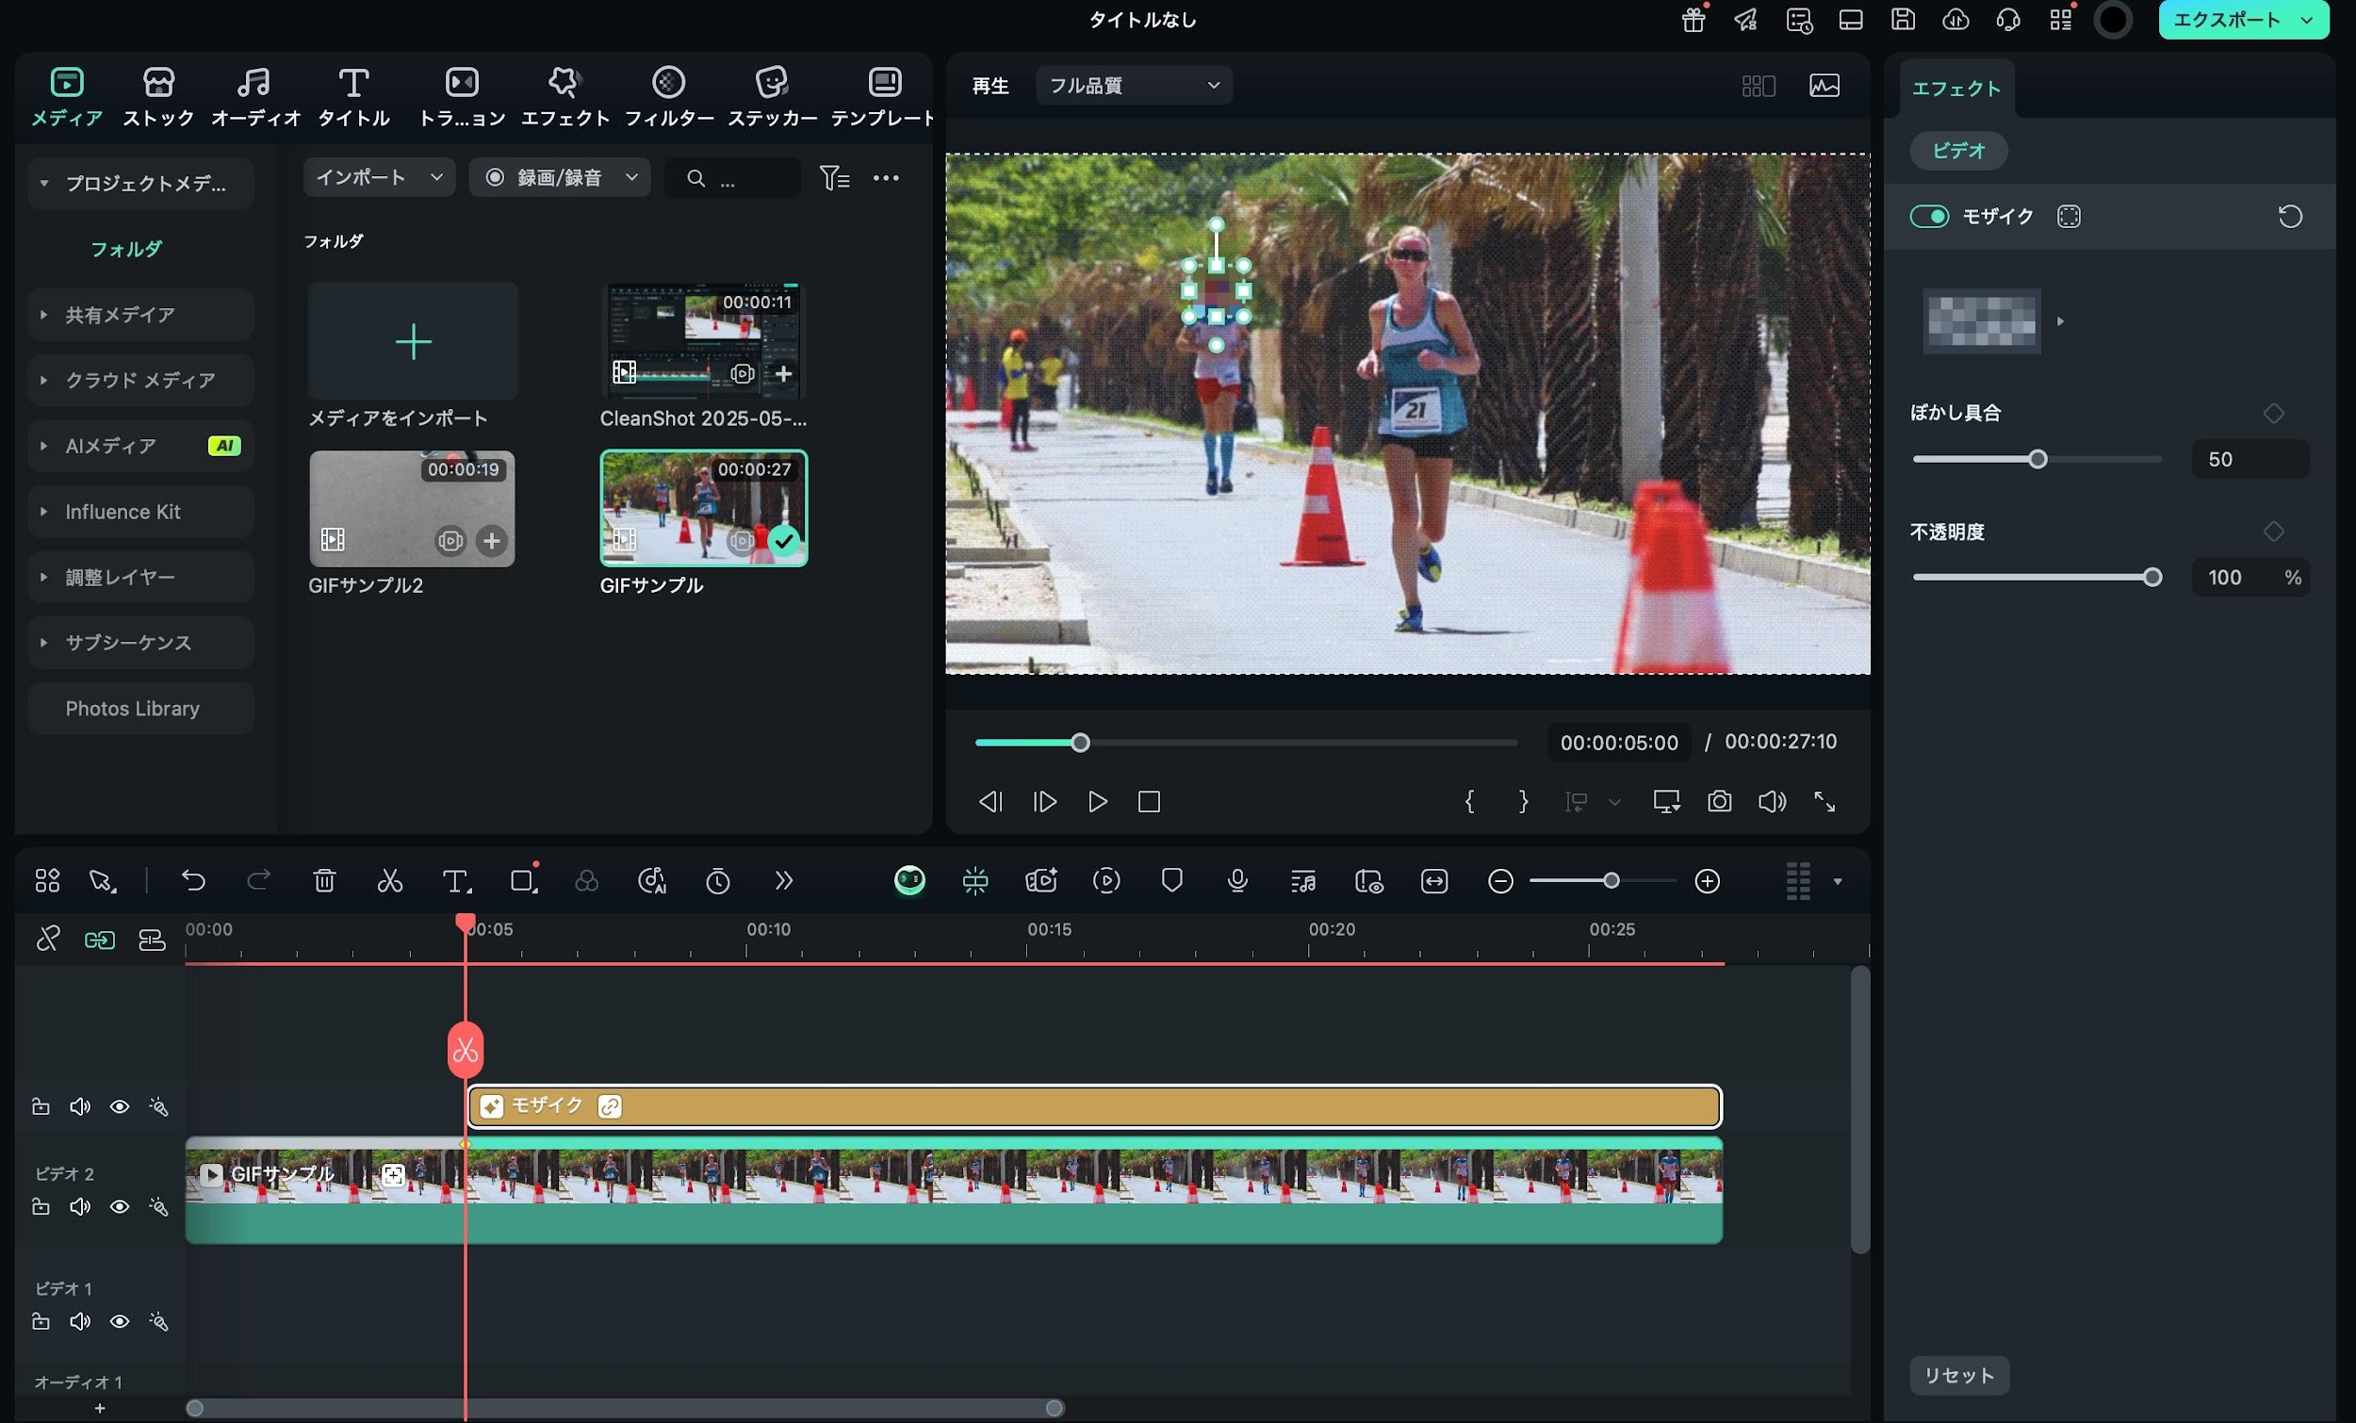Select the Photos Library item
The height and width of the screenshot is (1423, 2356).
[140, 709]
